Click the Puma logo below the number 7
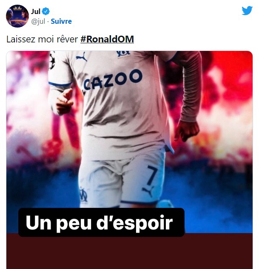The height and width of the screenshot is (269, 259). [148, 191]
